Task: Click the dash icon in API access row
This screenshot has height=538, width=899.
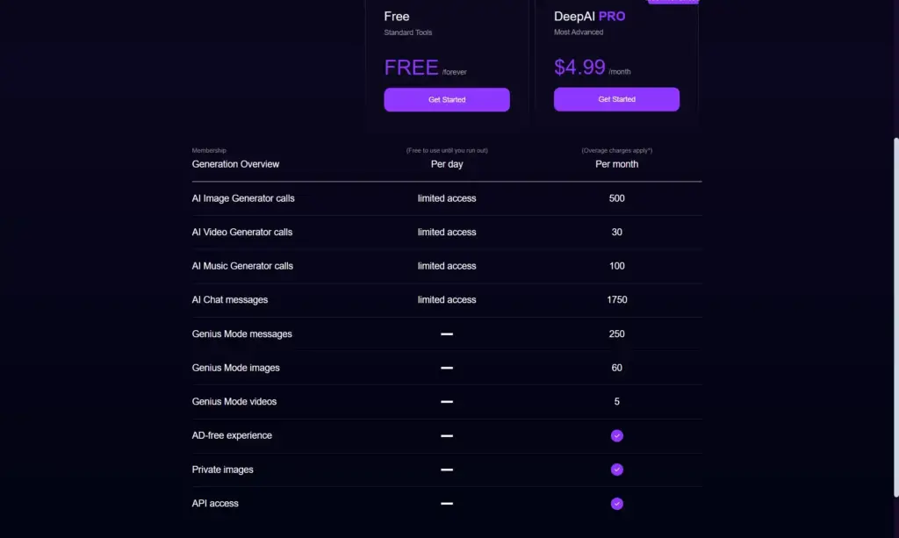Action: [447, 503]
